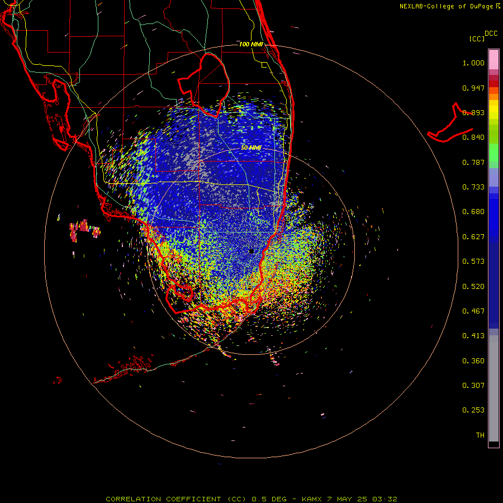Select the 0.360 scale value
The height and width of the screenshot is (503, 503).
473,361
